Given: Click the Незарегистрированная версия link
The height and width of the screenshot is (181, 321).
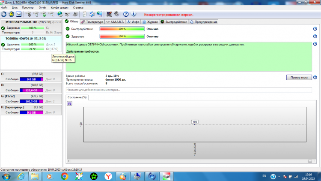Looking at the screenshot, I should [x=169, y=15].
